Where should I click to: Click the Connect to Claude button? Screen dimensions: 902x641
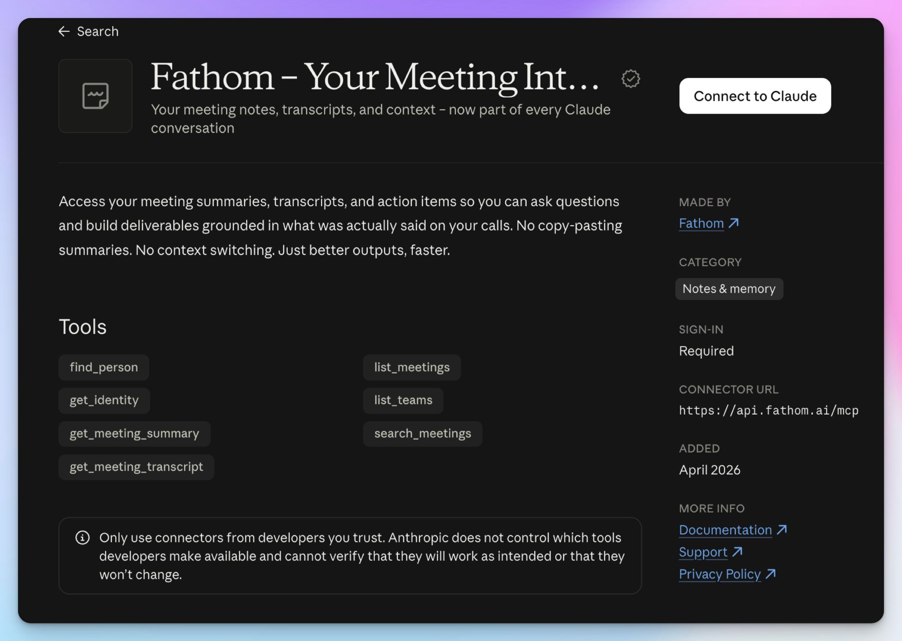point(755,96)
